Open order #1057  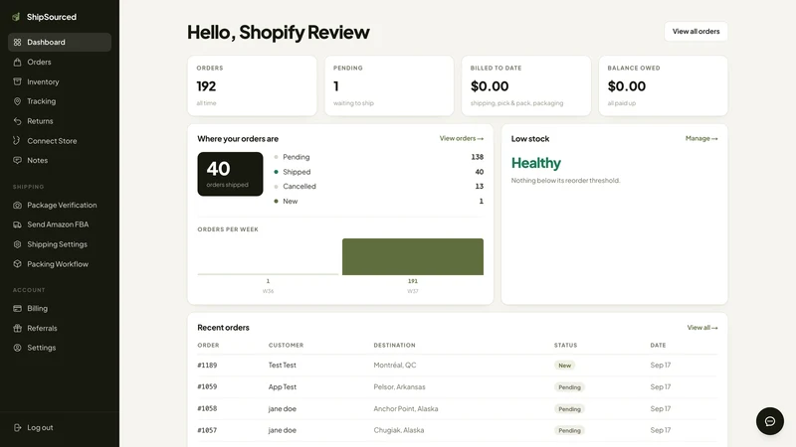[207, 430]
